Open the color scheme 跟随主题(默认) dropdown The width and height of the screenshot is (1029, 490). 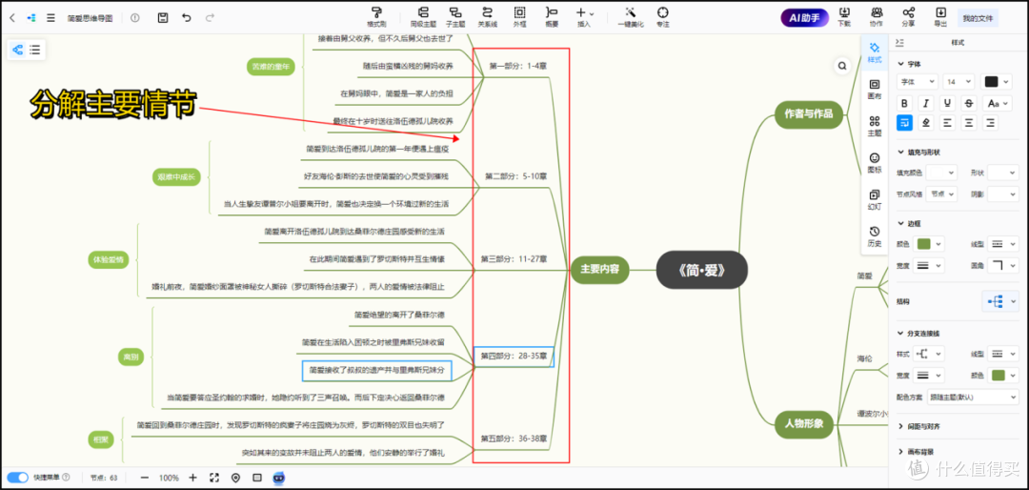(x=973, y=397)
